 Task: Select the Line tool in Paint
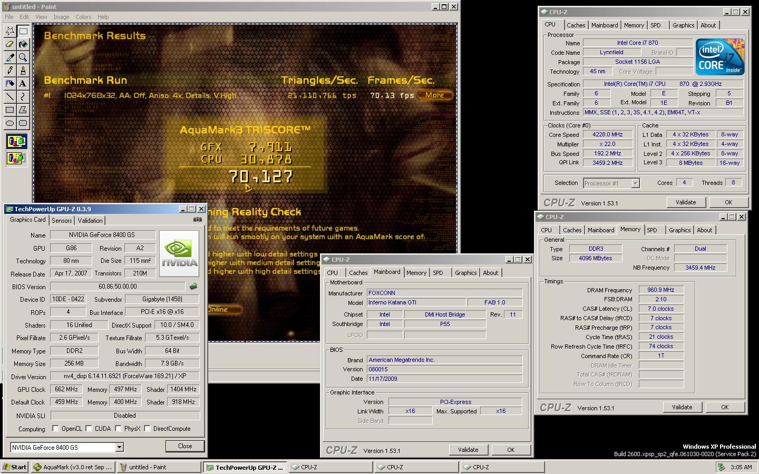[10, 97]
